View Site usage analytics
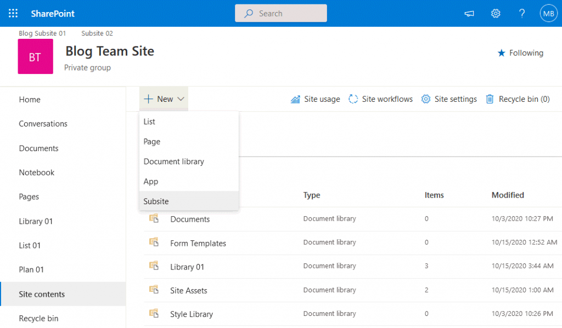The image size is (562, 328). pos(315,99)
